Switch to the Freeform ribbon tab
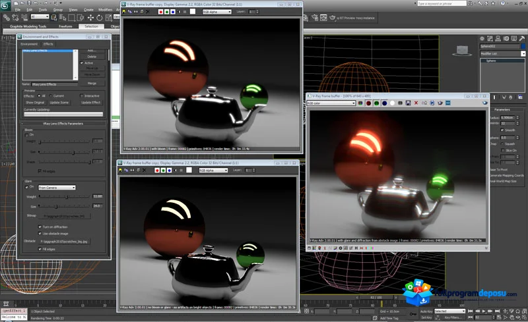The width and height of the screenshot is (528, 322). [65, 26]
